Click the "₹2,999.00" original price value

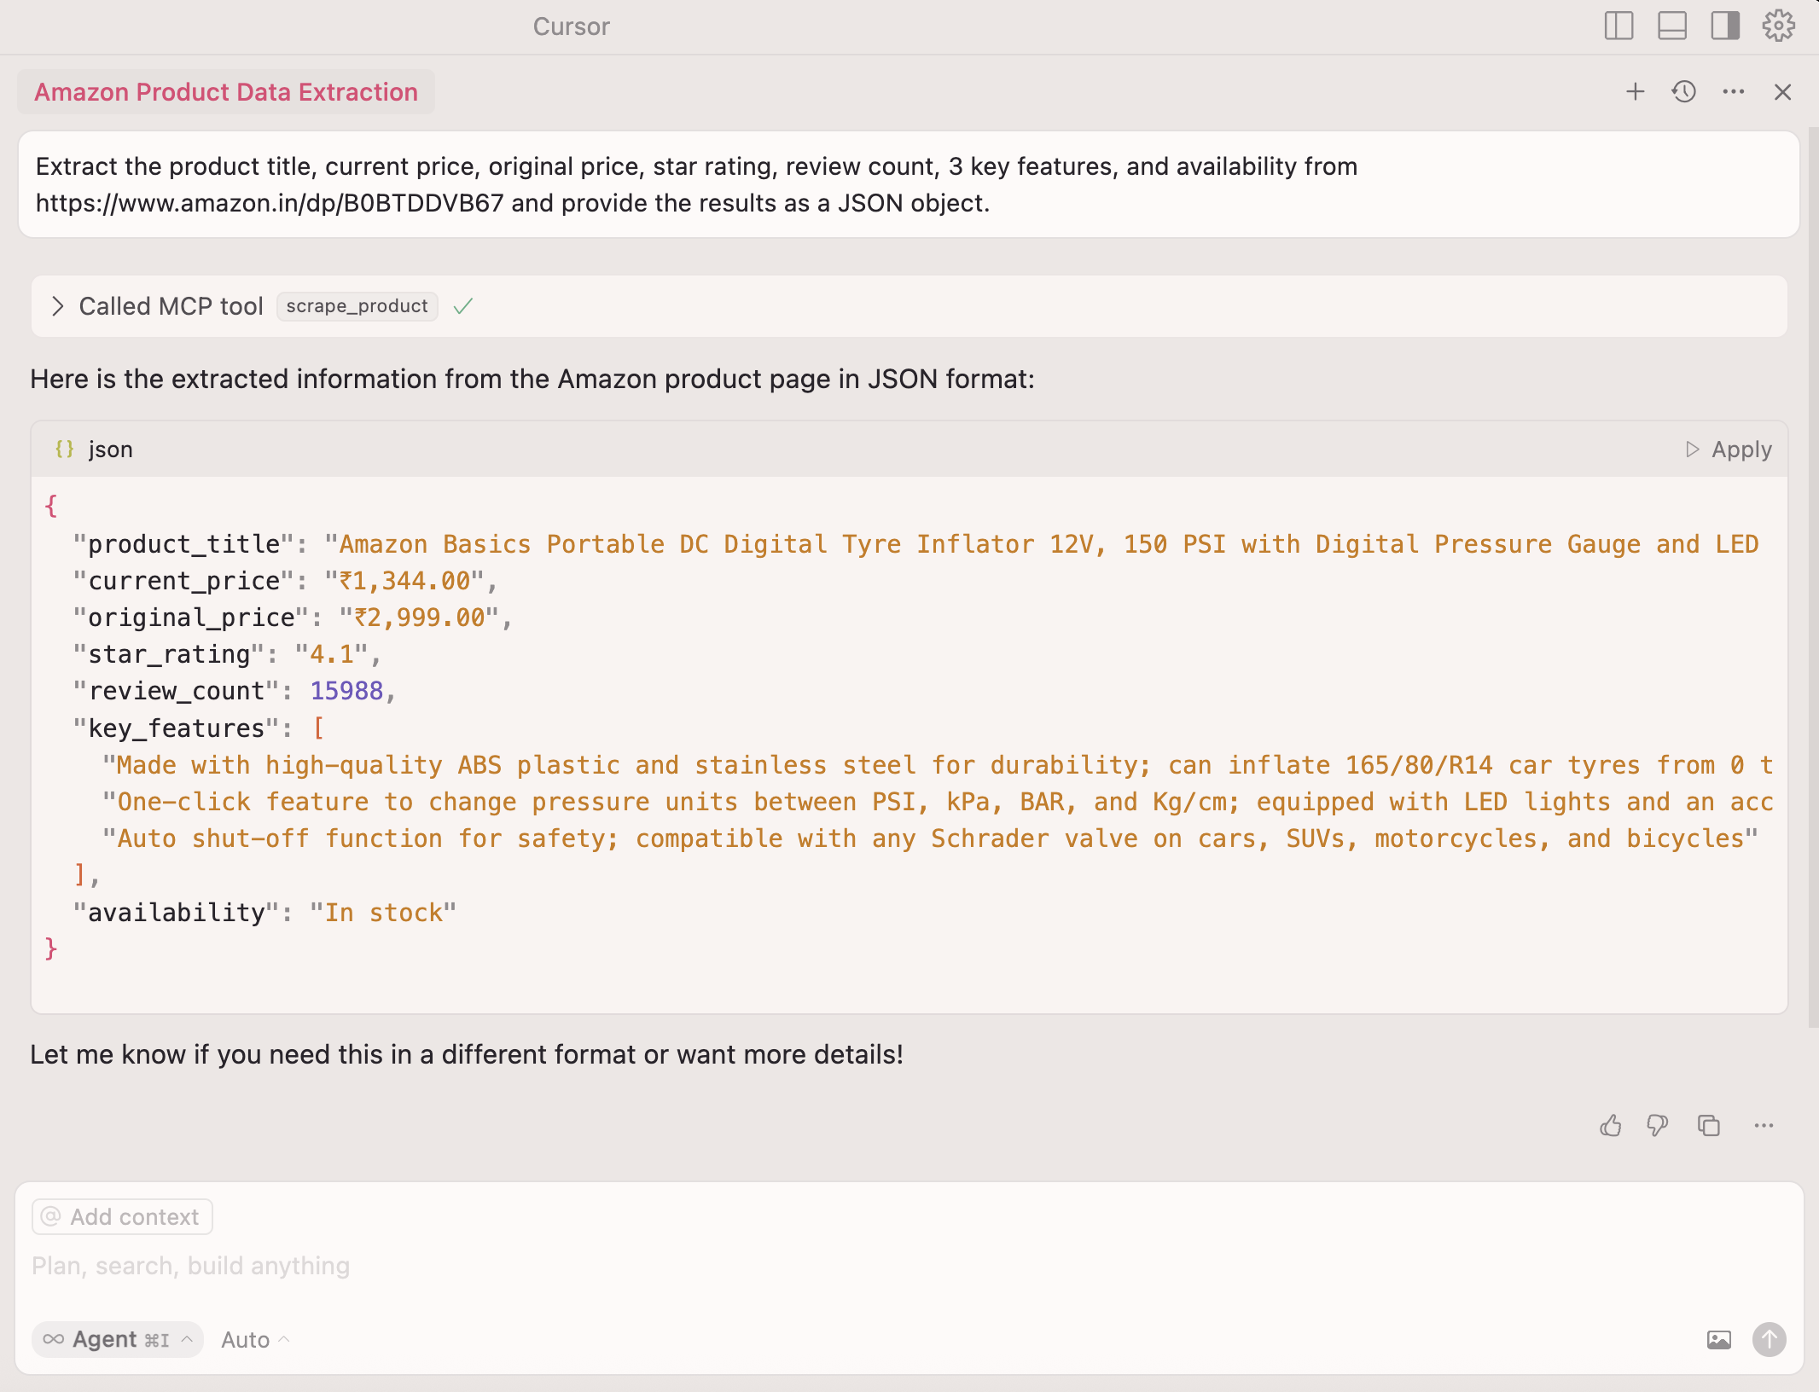[419, 618]
